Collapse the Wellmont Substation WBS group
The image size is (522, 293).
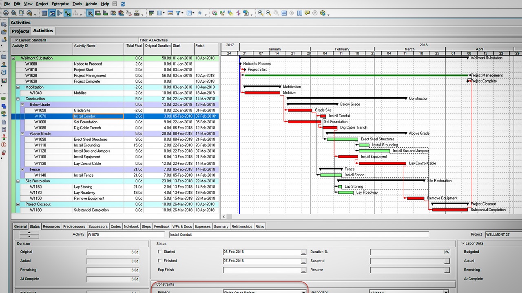(13, 58)
